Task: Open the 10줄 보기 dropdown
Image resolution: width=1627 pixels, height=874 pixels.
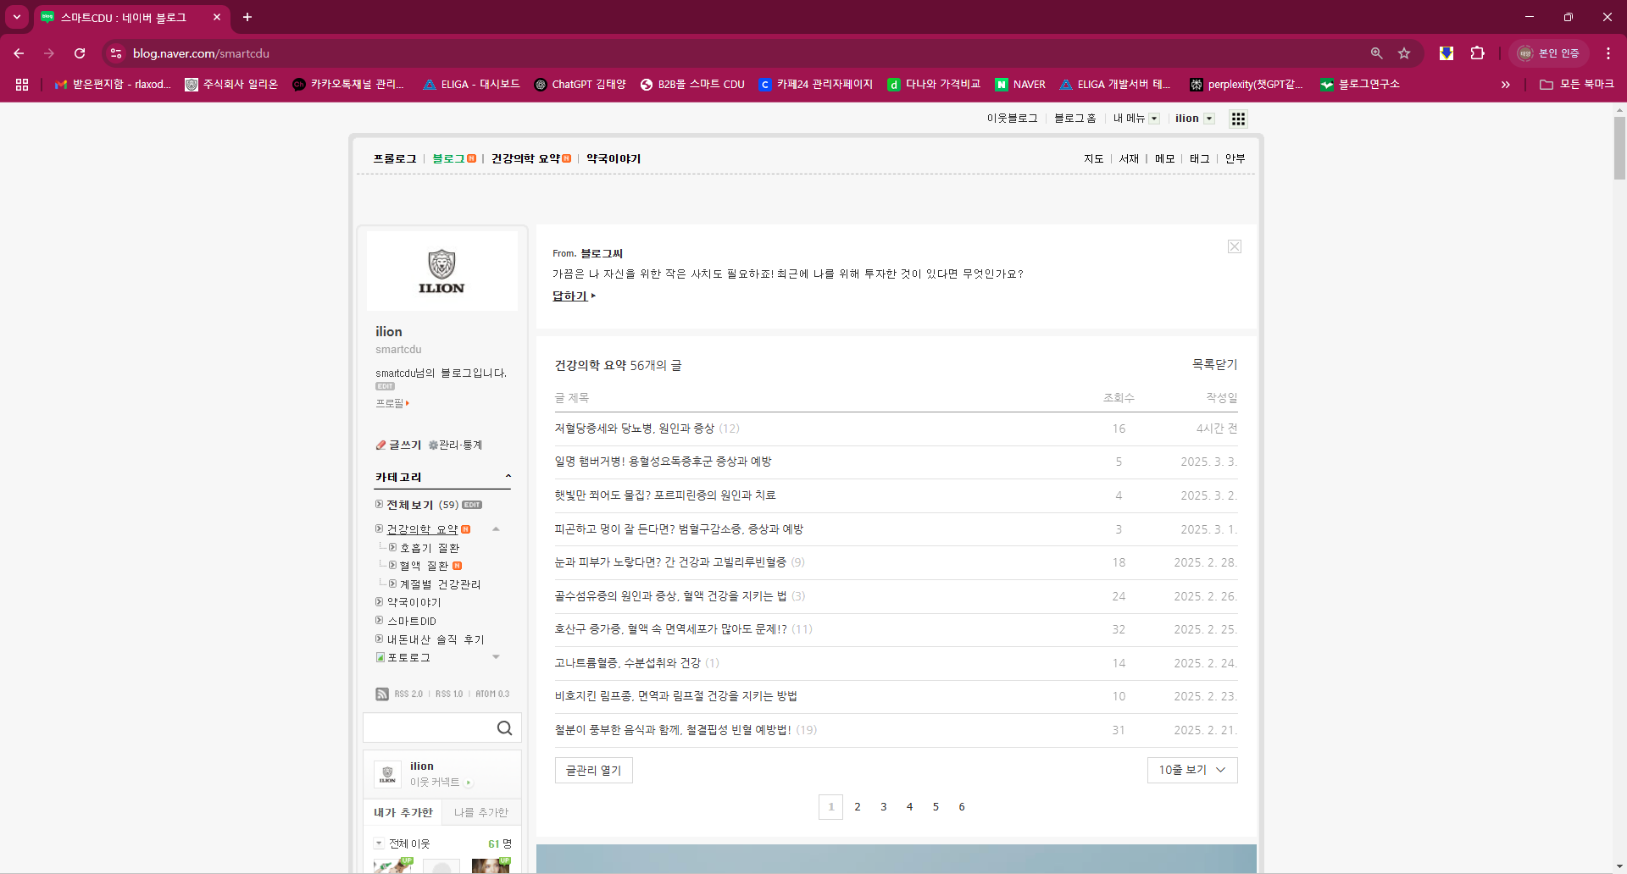Action: [1191, 770]
